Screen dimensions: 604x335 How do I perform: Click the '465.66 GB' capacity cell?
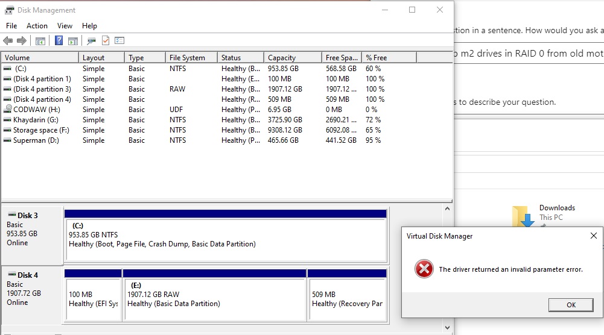tap(283, 140)
